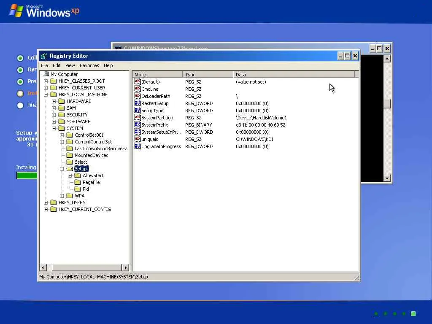
Task: Expand the ControlSet001 tree node
Action: coord(62,135)
